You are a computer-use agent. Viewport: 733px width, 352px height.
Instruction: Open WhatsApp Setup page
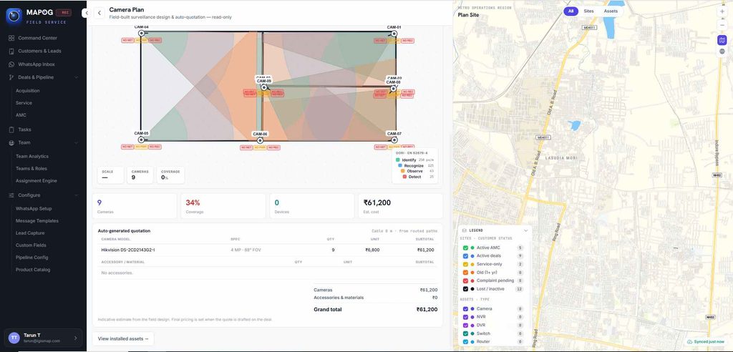click(34, 209)
